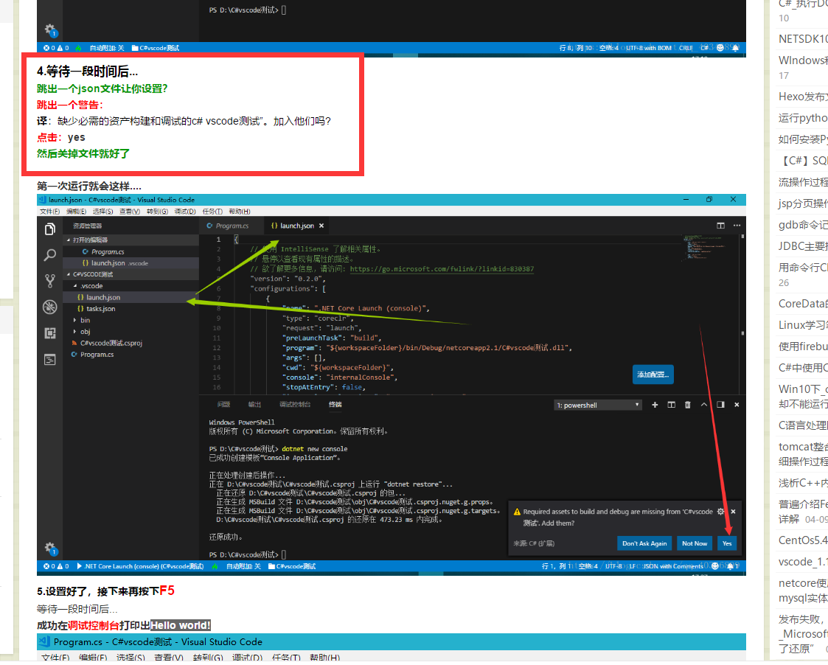Select tasks.json in the file tree

point(131,309)
